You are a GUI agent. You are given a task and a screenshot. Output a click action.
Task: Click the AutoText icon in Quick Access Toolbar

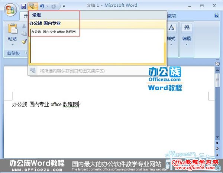pyautogui.click(x=32, y=6)
